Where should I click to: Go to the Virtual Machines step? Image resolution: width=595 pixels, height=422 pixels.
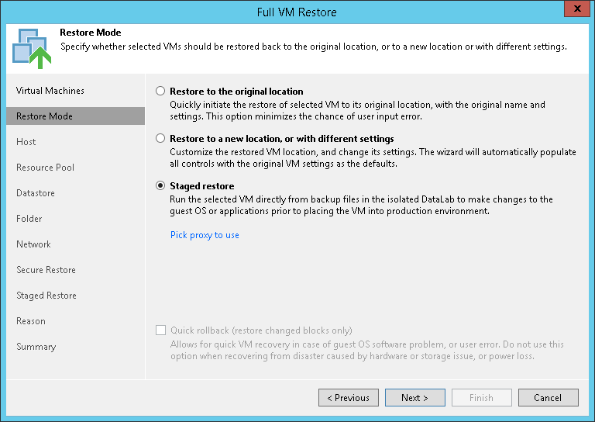coord(50,91)
